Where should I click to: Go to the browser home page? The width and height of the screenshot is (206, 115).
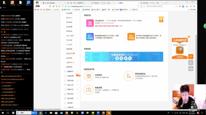[x=53, y=6]
